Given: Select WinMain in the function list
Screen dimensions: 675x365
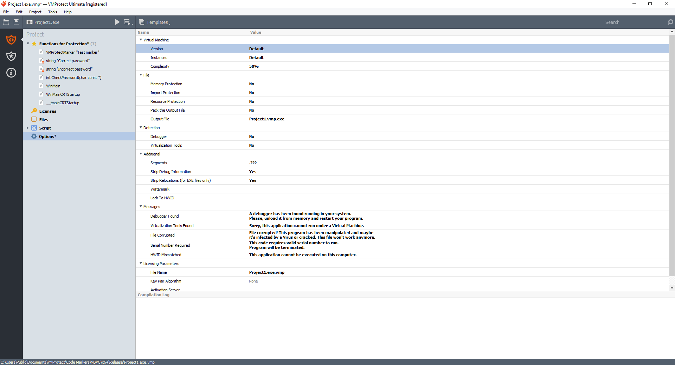Looking at the screenshot, I should [53, 86].
